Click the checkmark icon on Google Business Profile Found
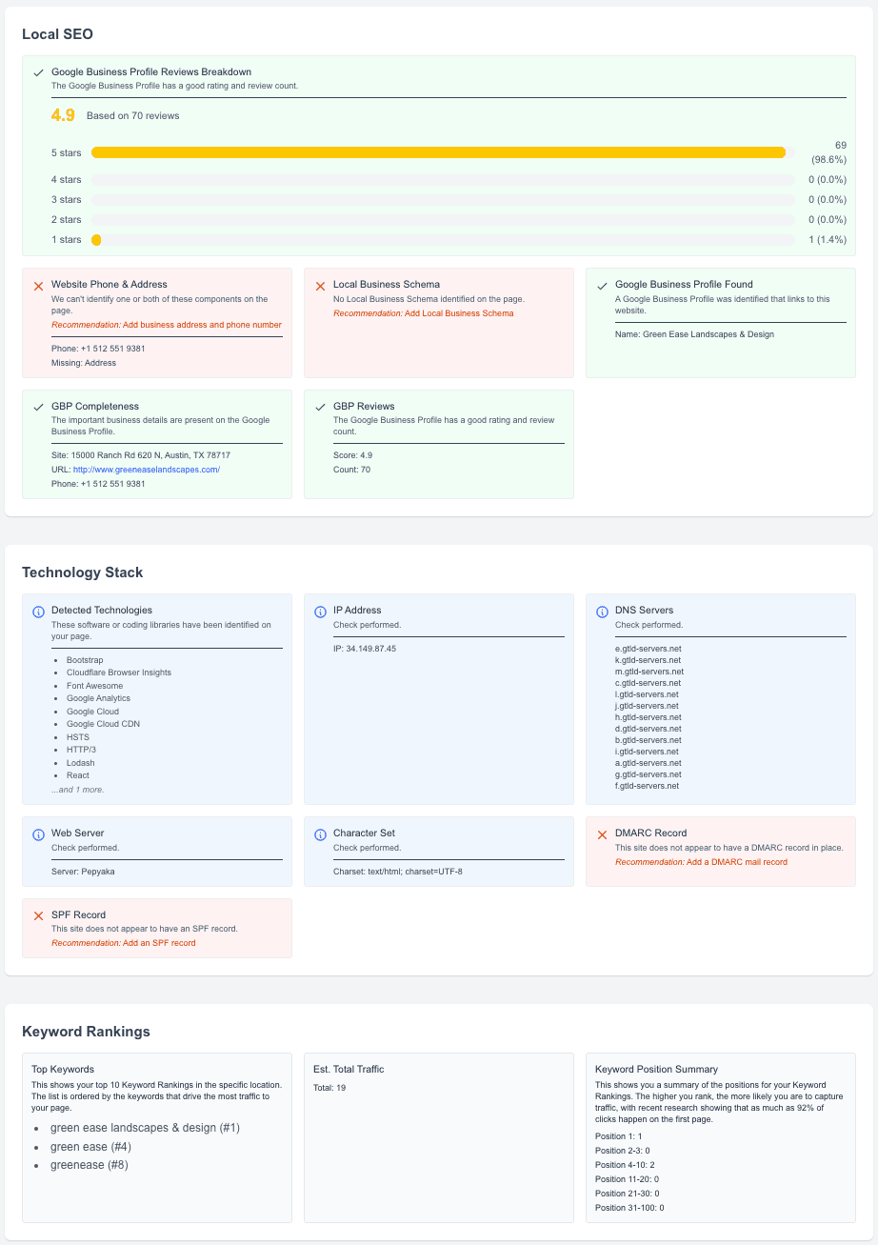 click(601, 284)
